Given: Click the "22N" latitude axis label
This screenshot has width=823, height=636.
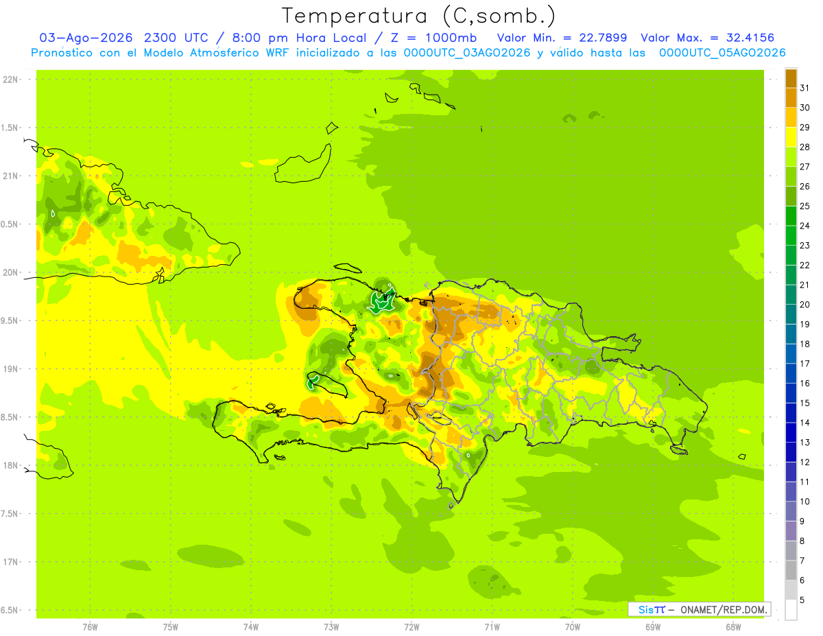Looking at the screenshot, I should click(x=10, y=80).
